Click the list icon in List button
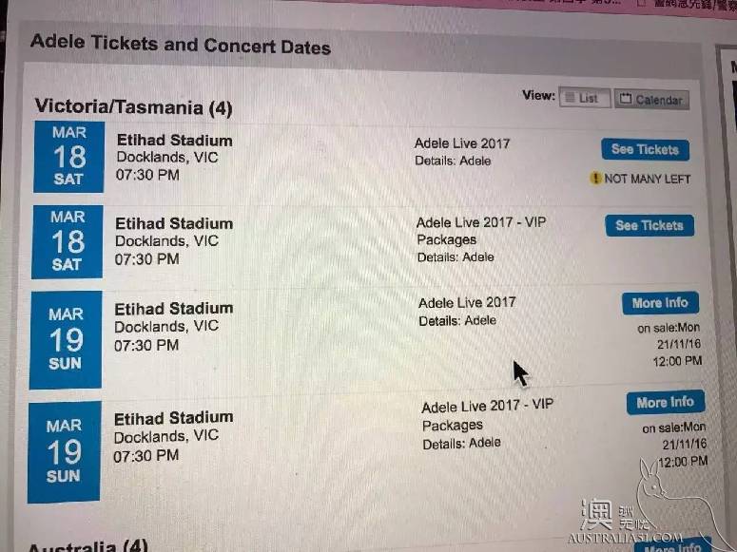The image size is (737, 552). pyautogui.click(x=570, y=97)
